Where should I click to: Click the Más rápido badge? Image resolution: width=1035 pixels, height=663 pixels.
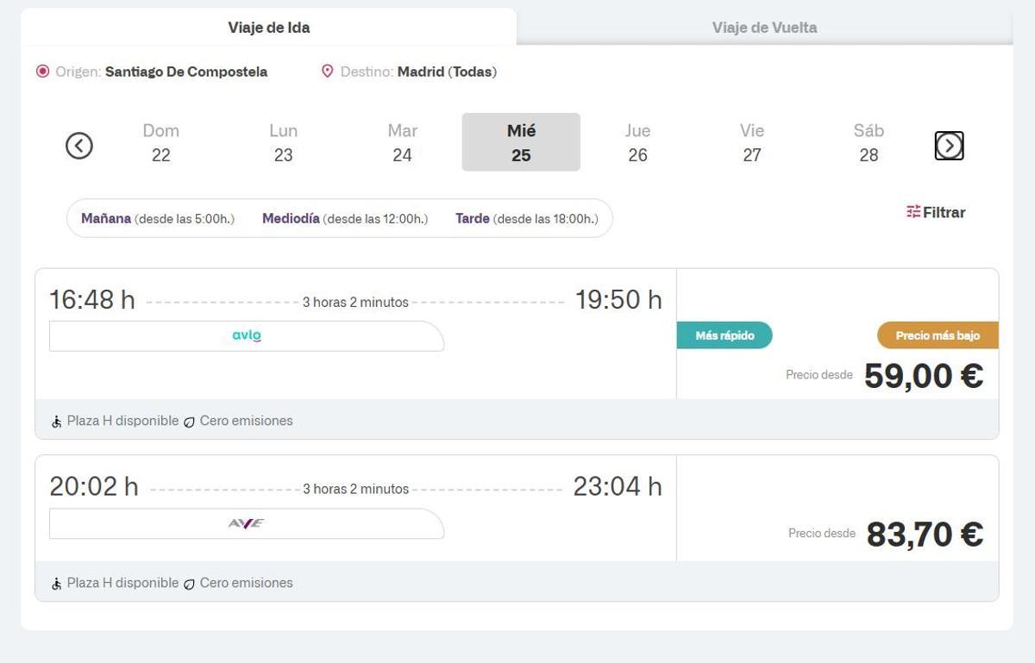724,335
